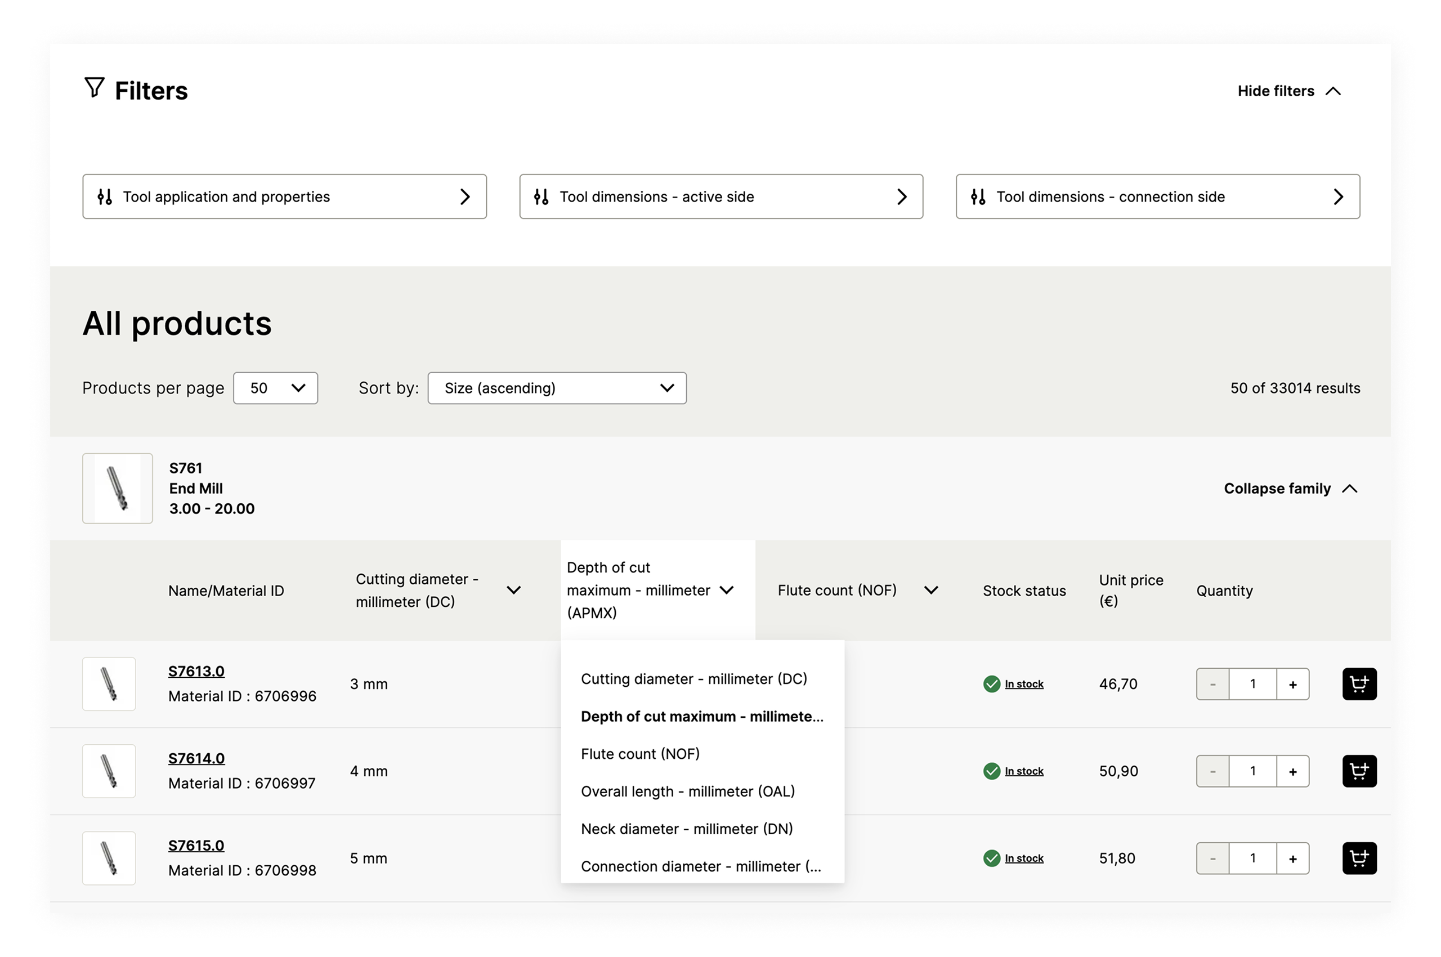Click sliders icon on Tool application filter
This screenshot has width=1441, height=957.
[105, 196]
